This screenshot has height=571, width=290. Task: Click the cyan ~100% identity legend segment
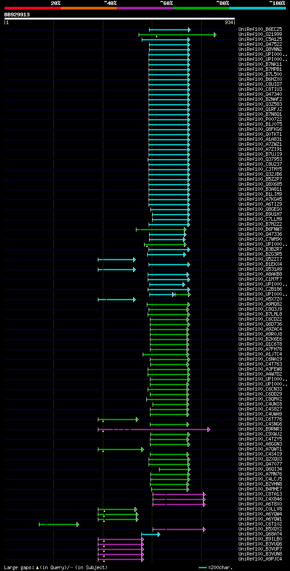[257, 8]
